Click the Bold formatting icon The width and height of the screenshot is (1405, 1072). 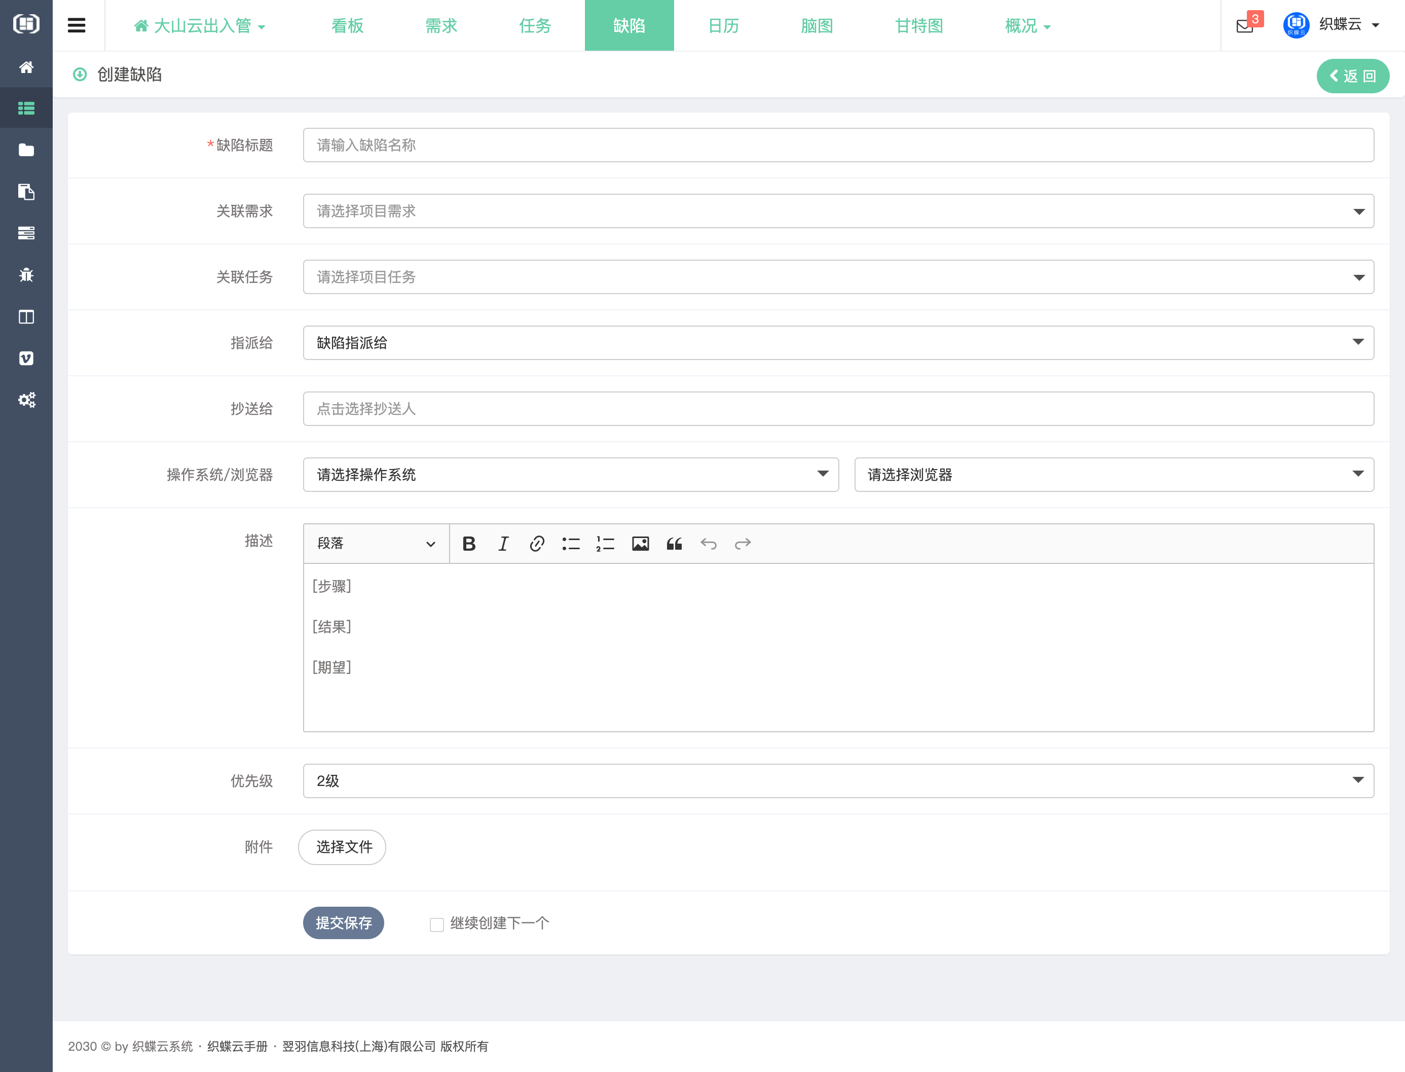(x=469, y=544)
